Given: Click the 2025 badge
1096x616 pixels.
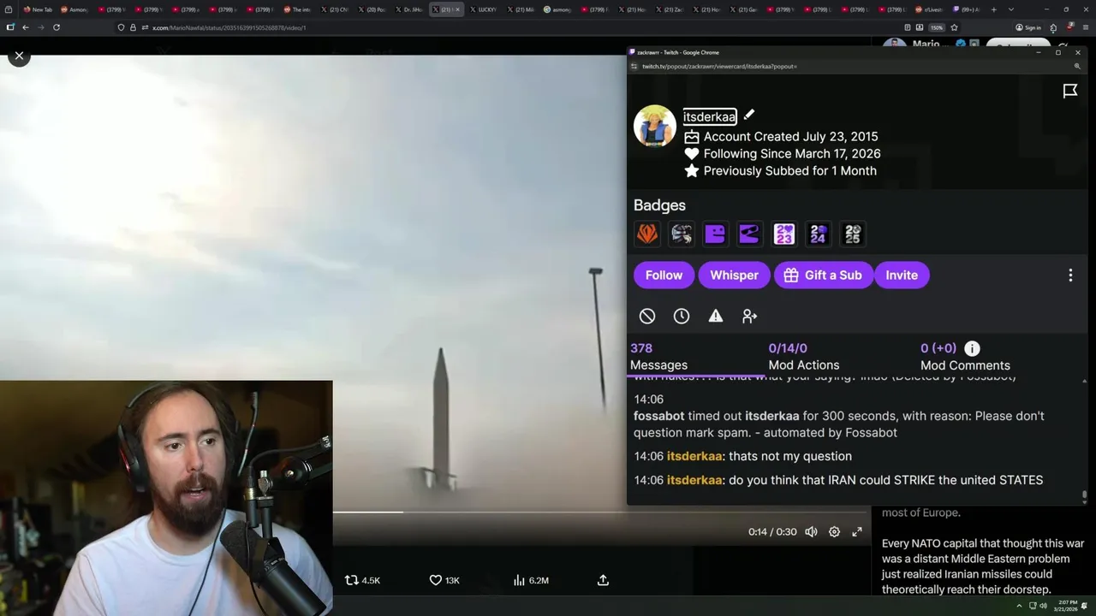Looking at the screenshot, I should [852, 234].
